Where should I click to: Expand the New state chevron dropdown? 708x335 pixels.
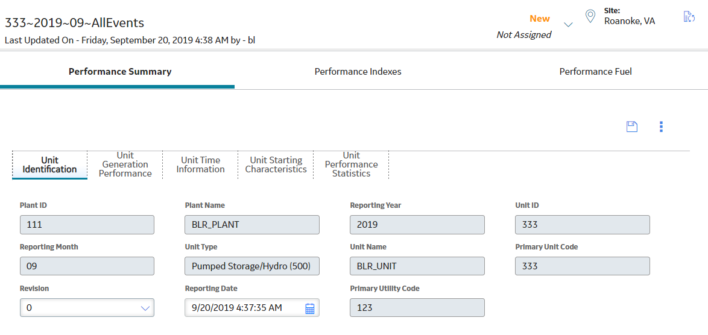click(x=569, y=25)
